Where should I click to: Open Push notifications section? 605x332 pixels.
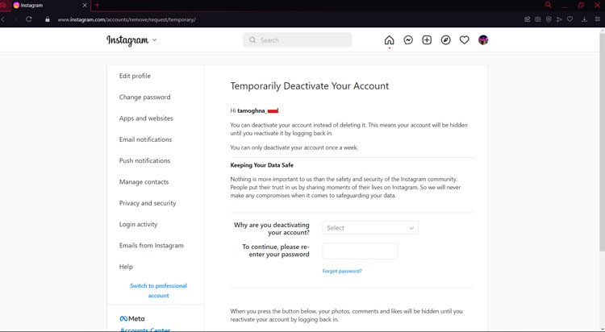(144, 161)
